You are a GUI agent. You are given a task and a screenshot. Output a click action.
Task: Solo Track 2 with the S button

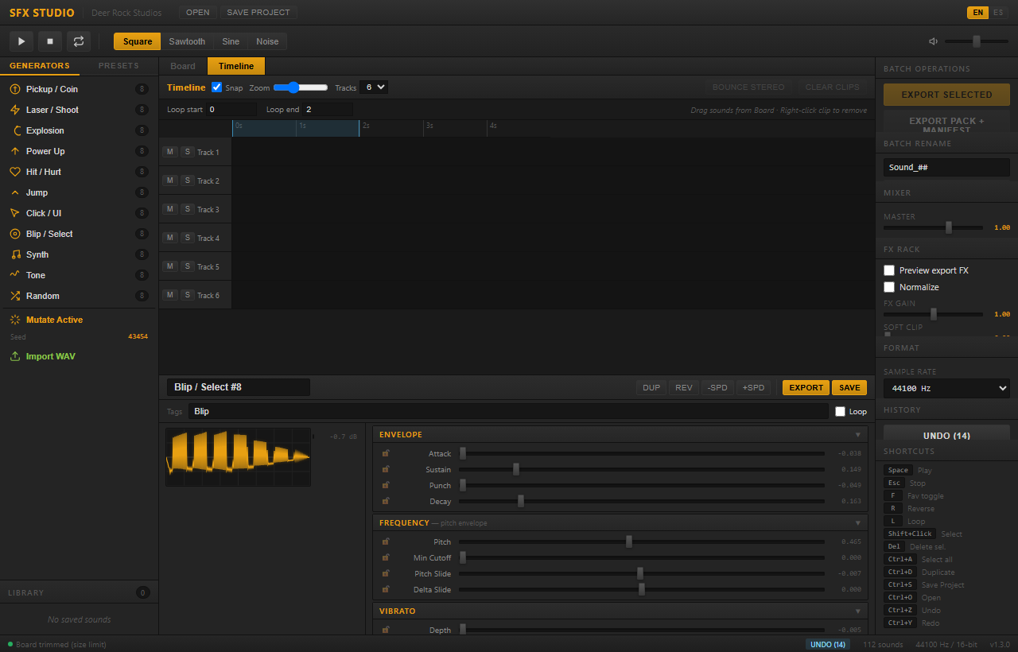click(x=187, y=180)
